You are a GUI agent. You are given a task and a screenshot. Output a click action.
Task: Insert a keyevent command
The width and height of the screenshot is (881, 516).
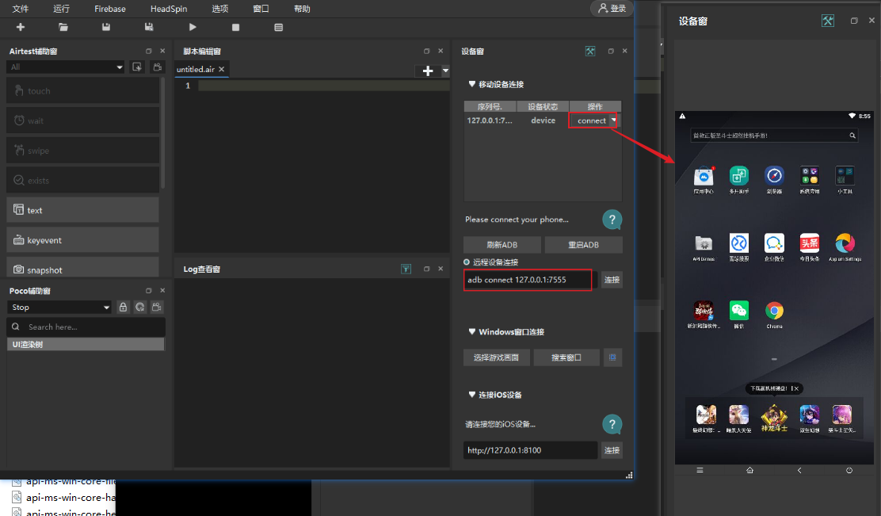click(x=82, y=240)
